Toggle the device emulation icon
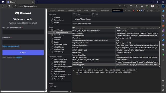The image size is (166, 93). click(x=54, y=11)
